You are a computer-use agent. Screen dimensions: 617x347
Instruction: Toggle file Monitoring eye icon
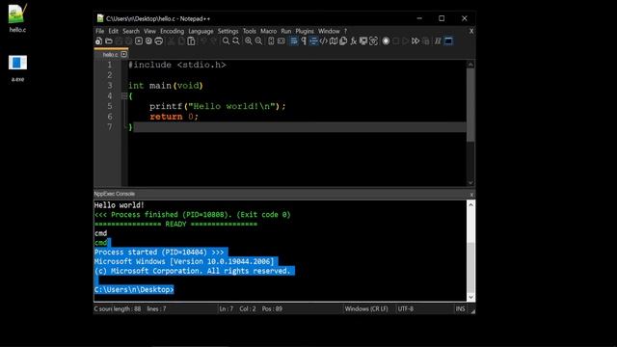point(373,40)
